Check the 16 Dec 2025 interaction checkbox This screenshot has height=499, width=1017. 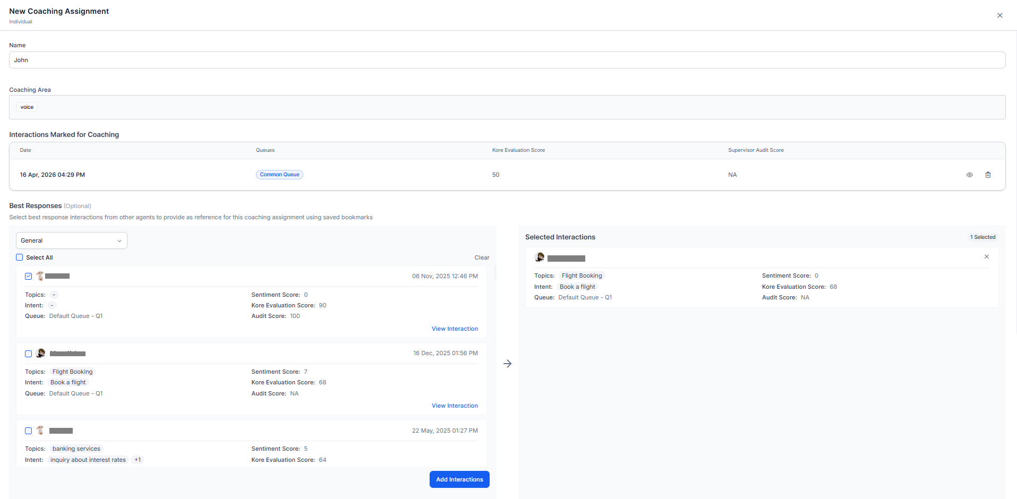[x=29, y=354]
